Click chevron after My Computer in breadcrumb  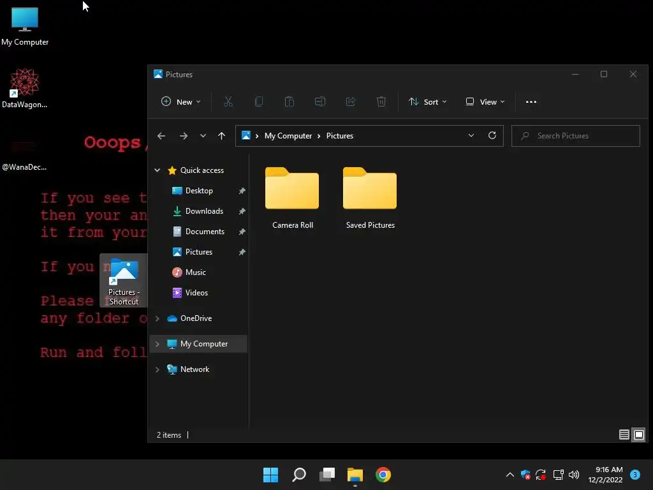click(319, 136)
